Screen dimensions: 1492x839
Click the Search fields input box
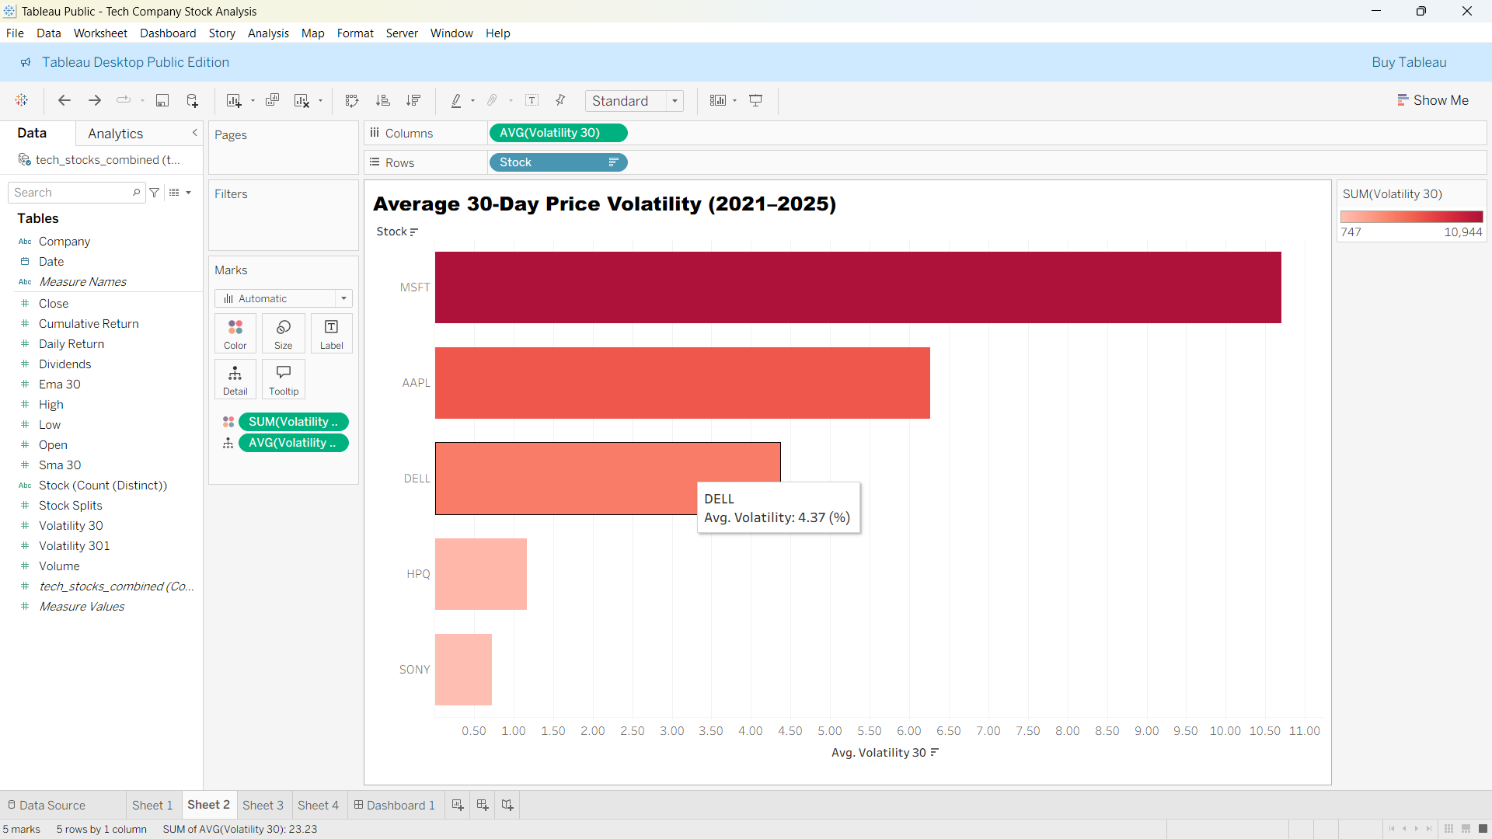76,193
